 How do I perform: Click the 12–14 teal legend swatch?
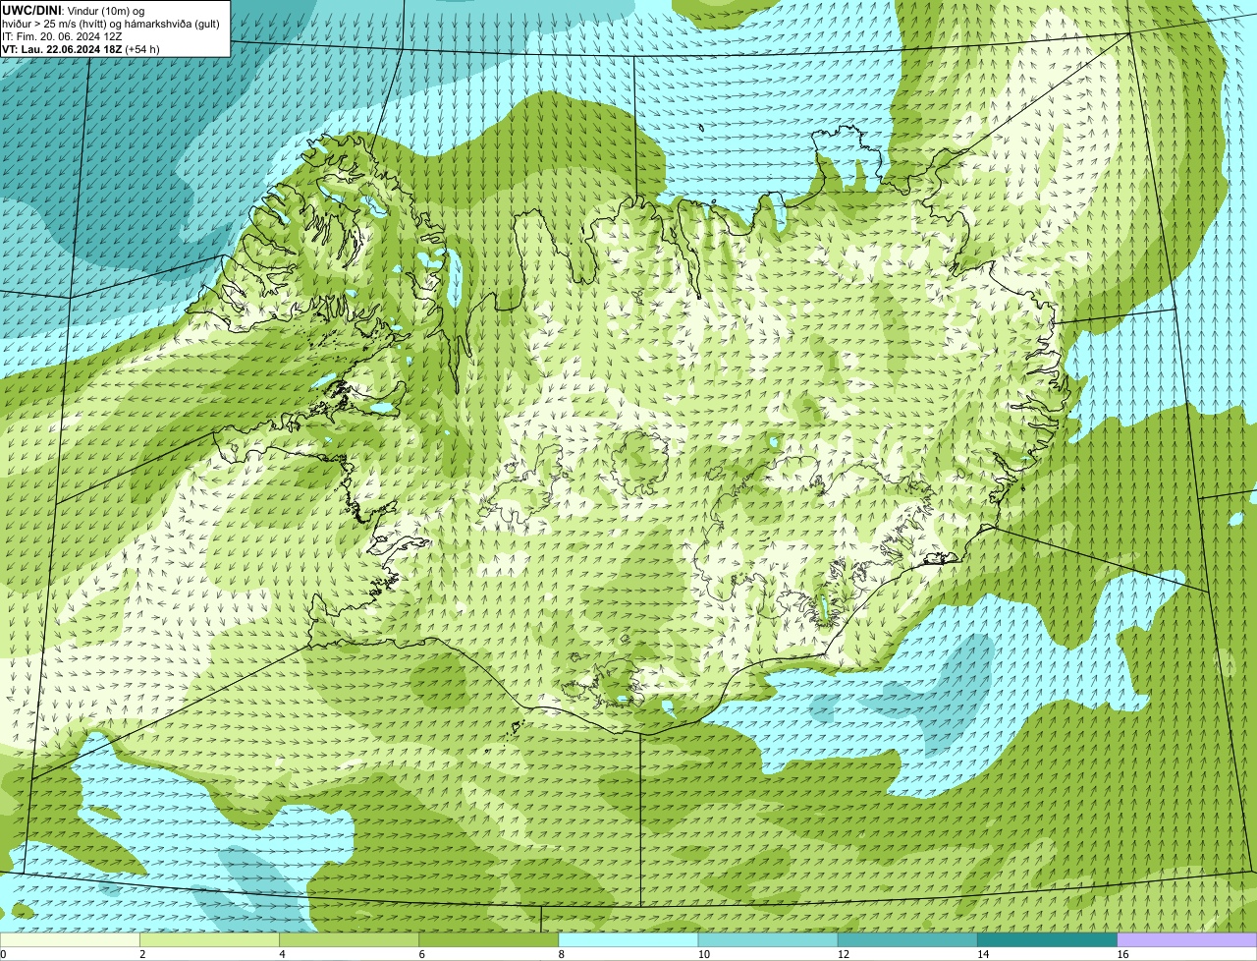click(x=907, y=939)
